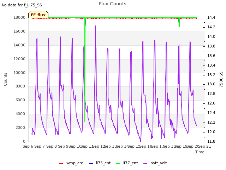
Task: Click the 7500 SS right axis label
Action: [x=221, y=79]
